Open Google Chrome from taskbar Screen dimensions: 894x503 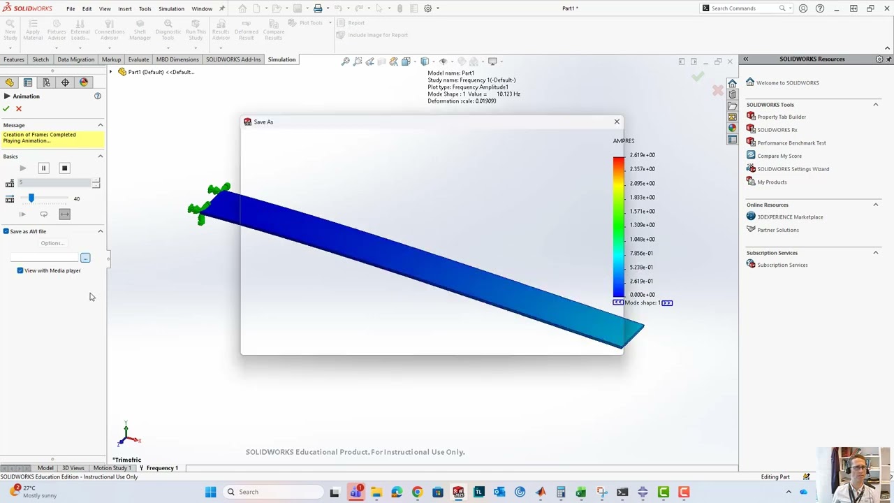pyautogui.click(x=417, y=492)
